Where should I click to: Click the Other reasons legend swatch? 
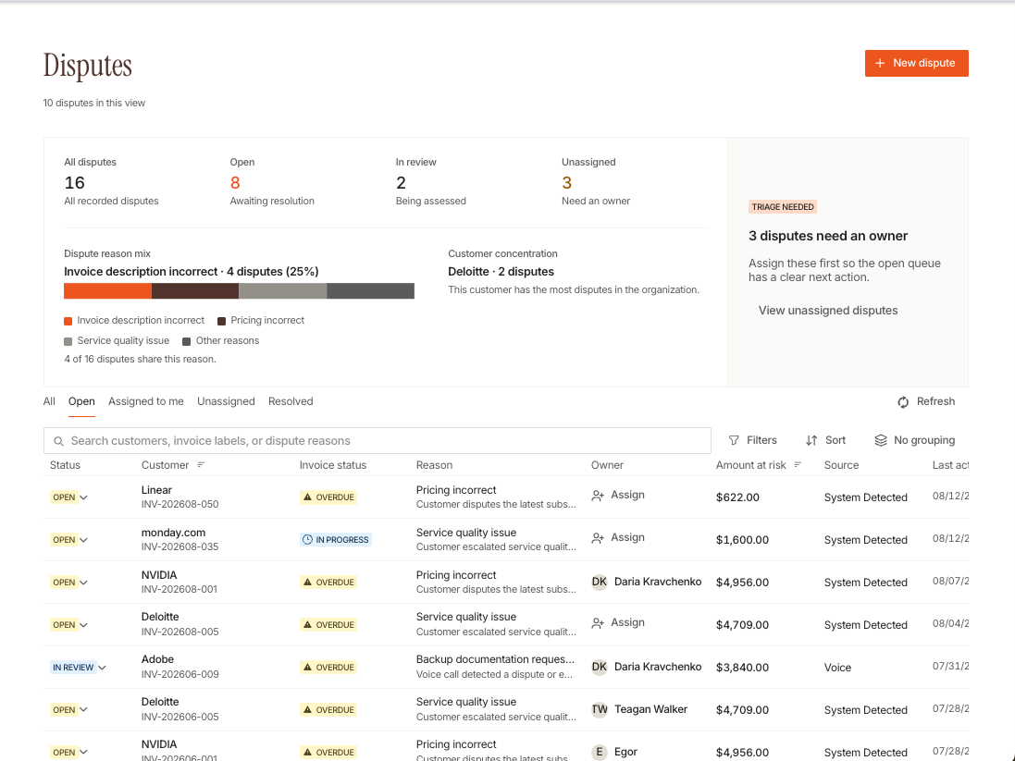pyautogui.click(x=186, y=342)
